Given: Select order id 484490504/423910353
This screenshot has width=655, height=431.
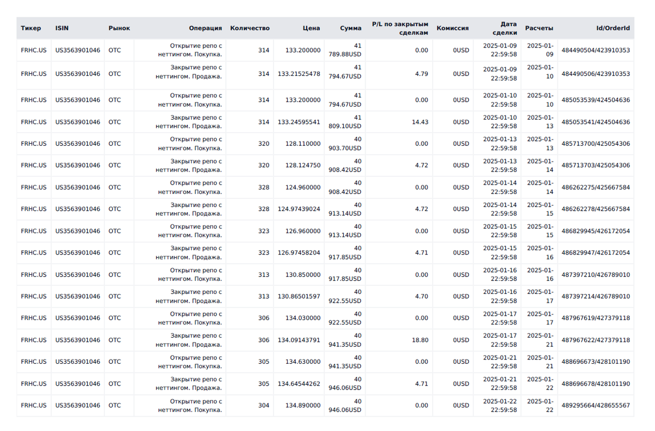Looking at the screenshot, I should tap(596, 50).
